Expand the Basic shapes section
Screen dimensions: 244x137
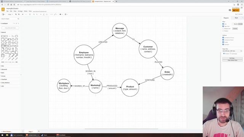(3, 73)
